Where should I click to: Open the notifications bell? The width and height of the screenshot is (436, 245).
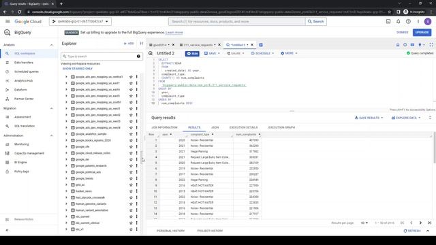tap(398, 21)
